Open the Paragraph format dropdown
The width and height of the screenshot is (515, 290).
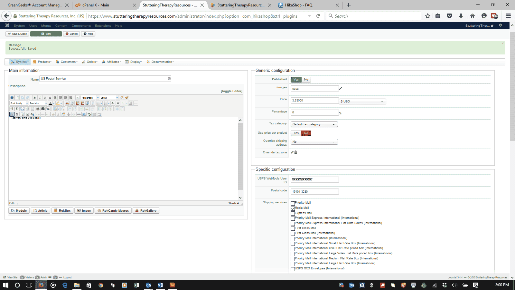tap(90, 98)
